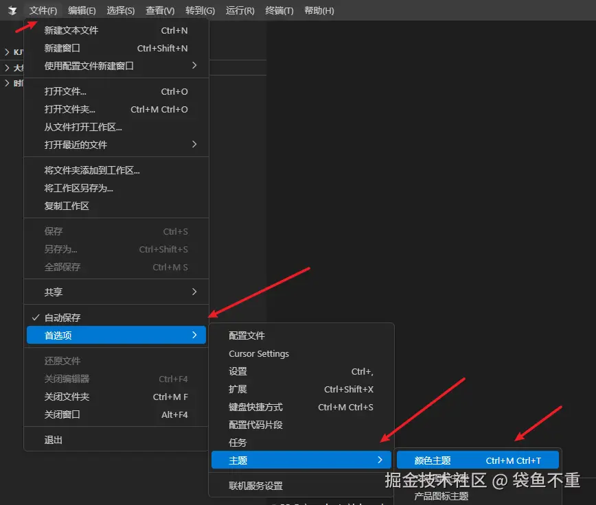
Task: Choose 将文件夹添加到工作区... entry
Action: (x=116, y=170)
